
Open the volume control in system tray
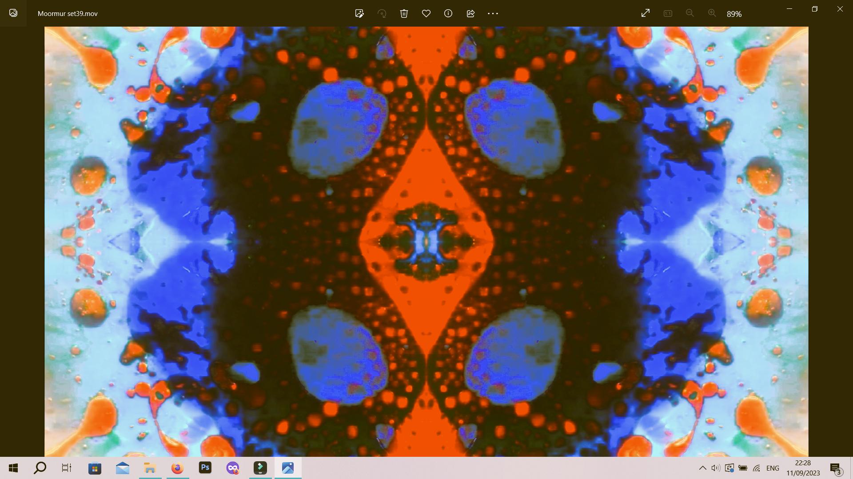715,468
